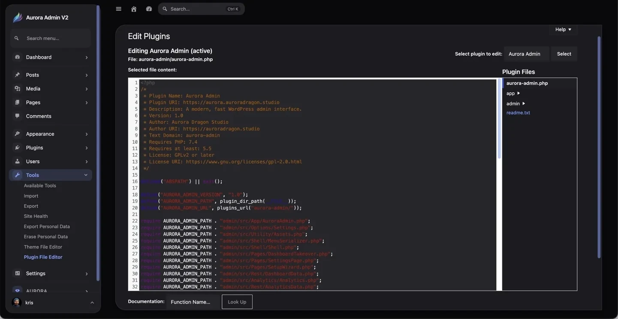Screen dimensions: 618x319
Task: Click the Plugins plug icon
Action: (17, 147)
